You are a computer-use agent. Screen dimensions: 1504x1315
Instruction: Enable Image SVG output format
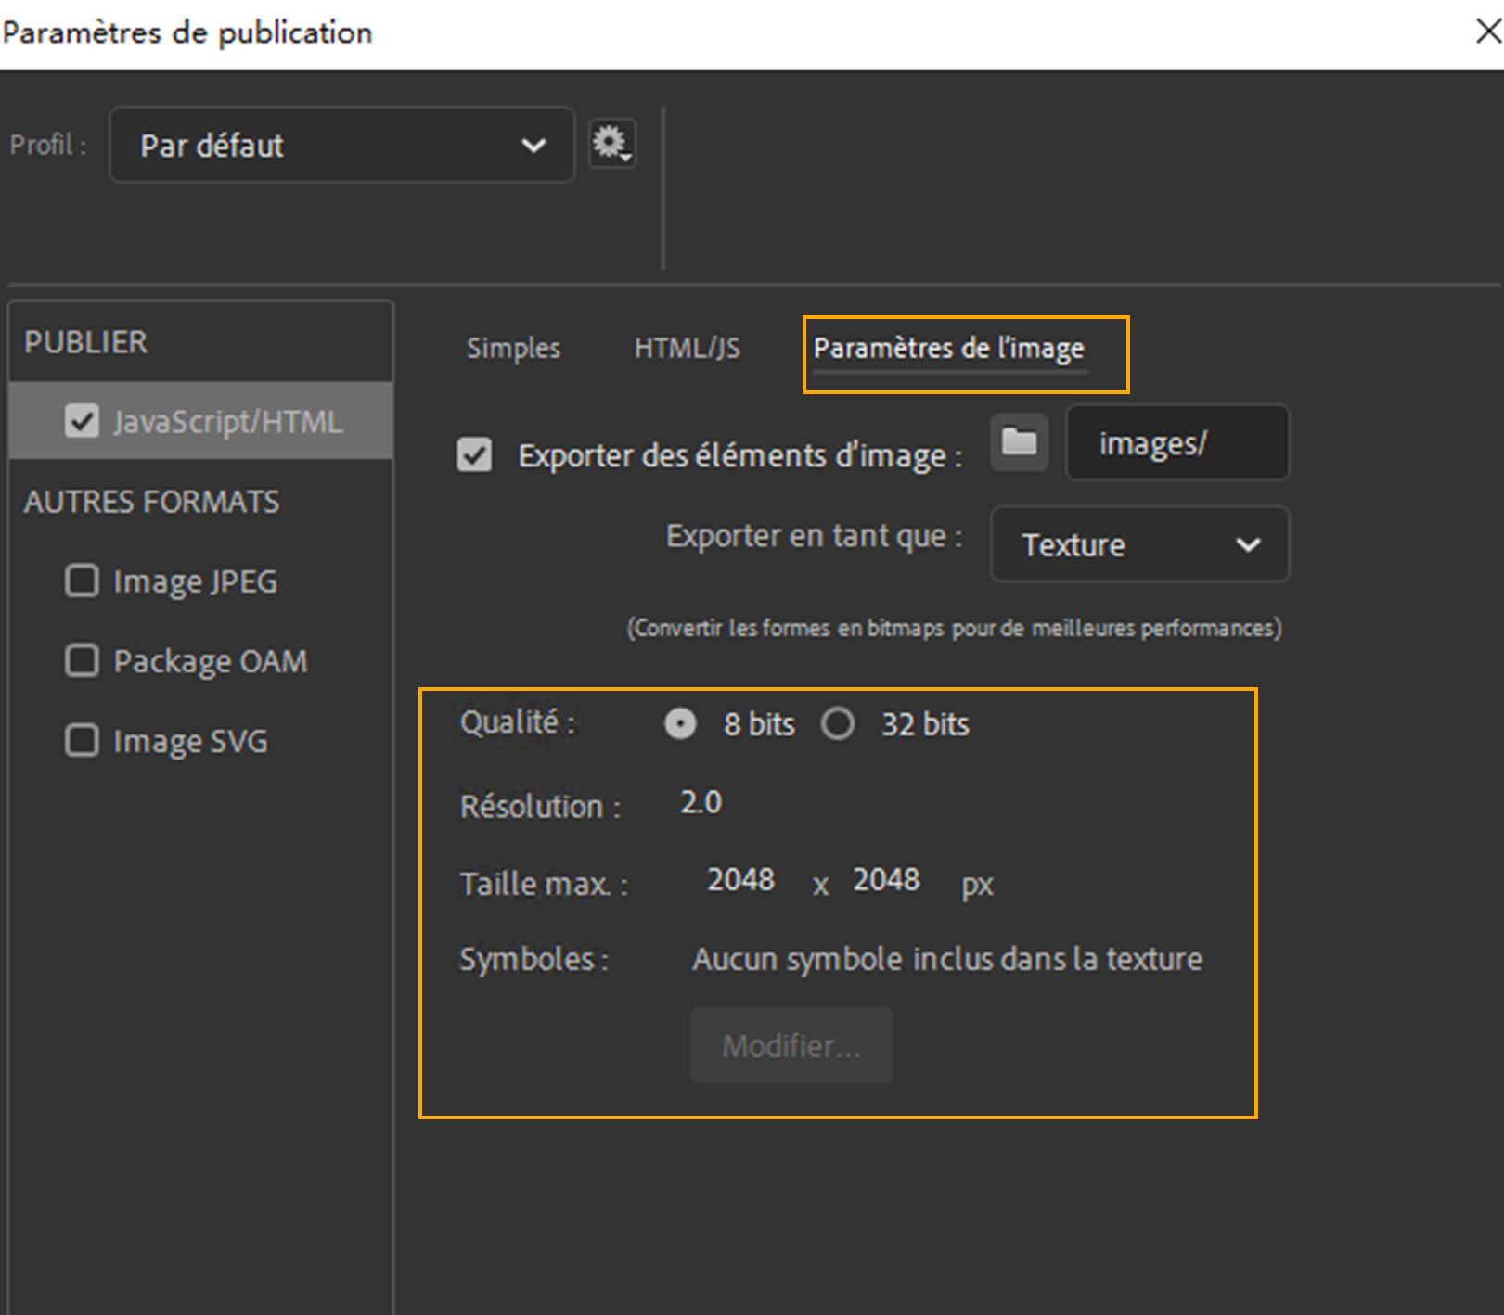coord(83,740)
